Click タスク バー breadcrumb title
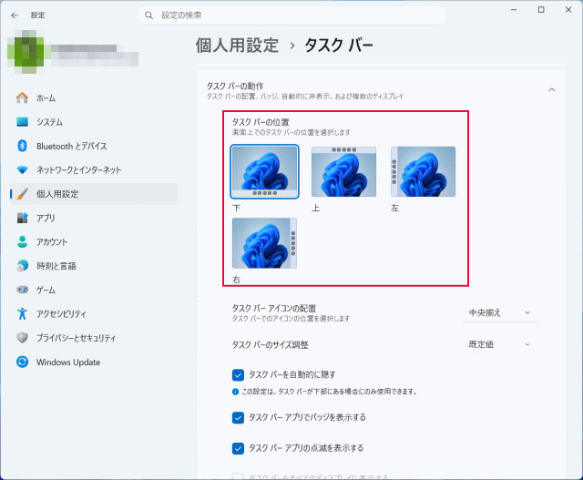The height and width of the screenshot is (480, 583). click(339, 46)
